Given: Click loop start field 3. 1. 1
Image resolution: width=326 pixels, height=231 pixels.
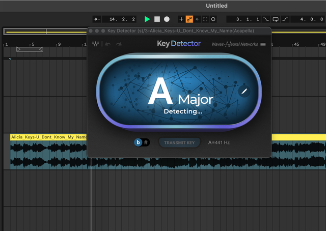Looking at the screenshot, I should 243,19.
